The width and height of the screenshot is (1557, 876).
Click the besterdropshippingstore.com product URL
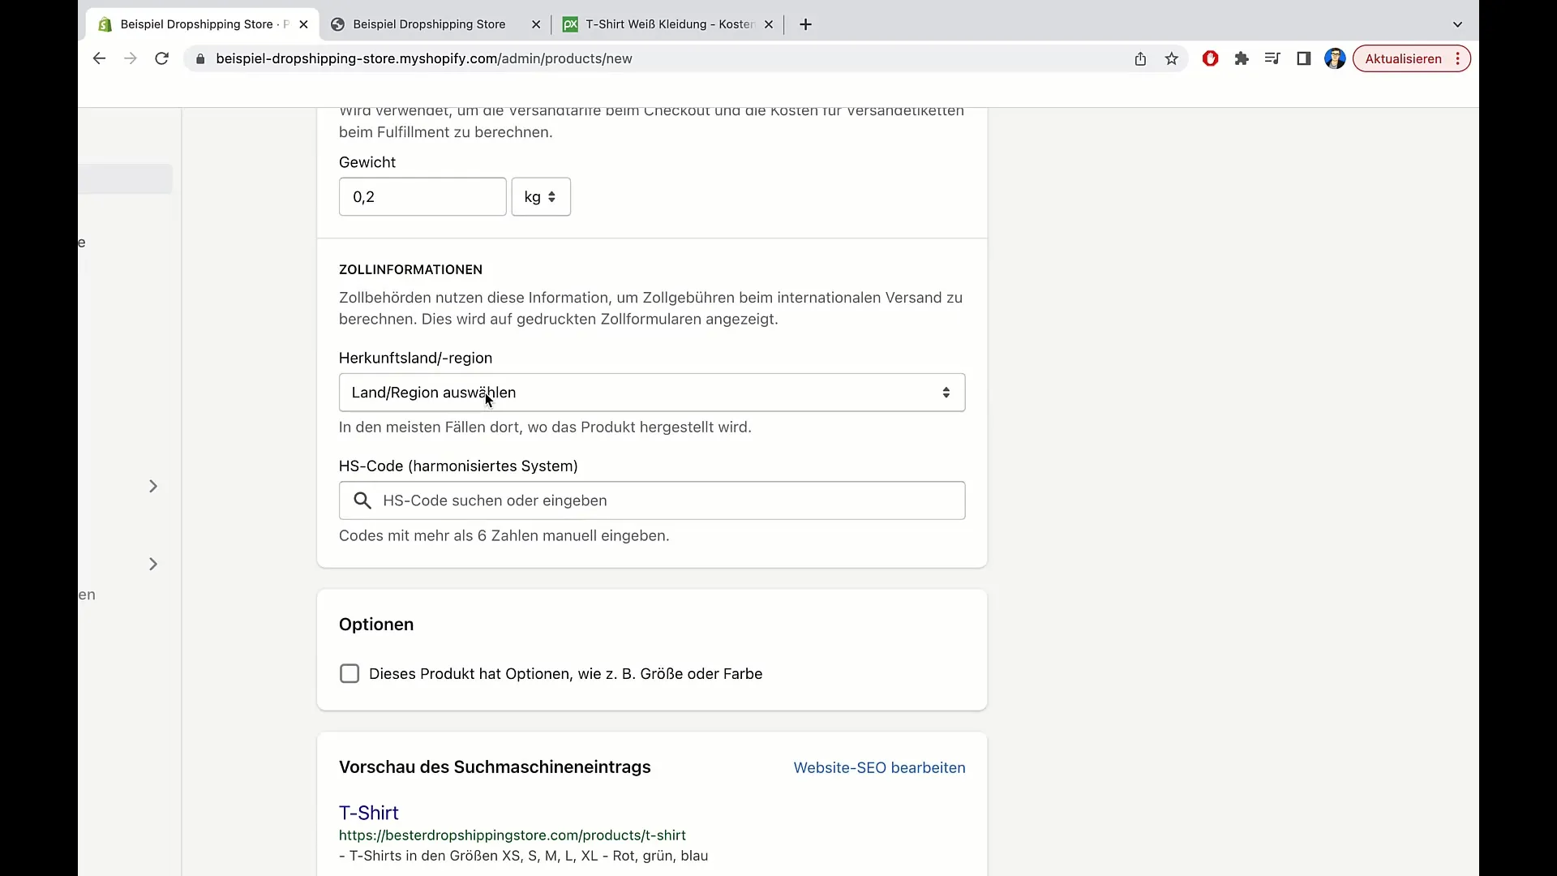point(513,835)
